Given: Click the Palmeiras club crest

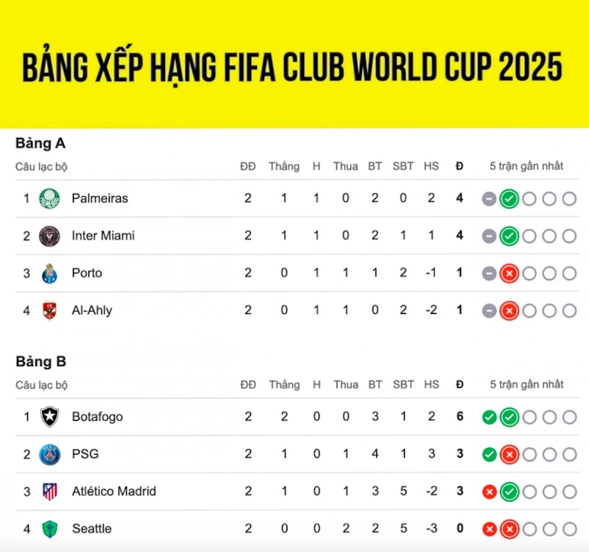Looking at the screenshot, I should click(x=49, y=198).
